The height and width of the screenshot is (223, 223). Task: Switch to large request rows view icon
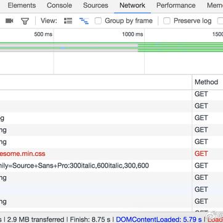(x=68, y=21)
